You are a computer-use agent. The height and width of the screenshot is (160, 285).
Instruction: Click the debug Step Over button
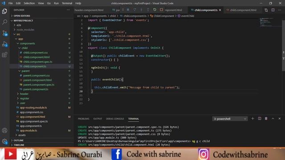pos(134,10)
